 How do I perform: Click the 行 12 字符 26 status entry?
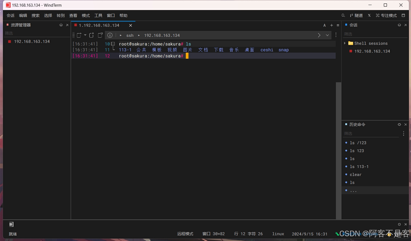click(248, 234)
